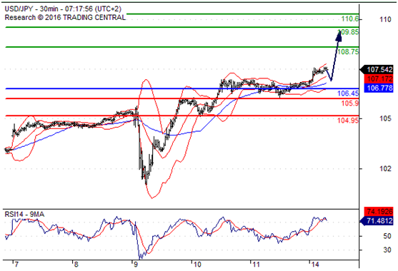This screenshot has width=398, height=271.
Task: Click the 110 price axis label
Action: pos(385,19)
